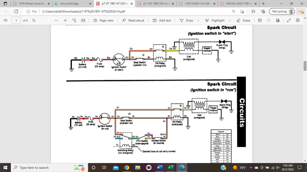The image size is (307, 172).
Task: Zoom in with the plus button
Action: 65,20
